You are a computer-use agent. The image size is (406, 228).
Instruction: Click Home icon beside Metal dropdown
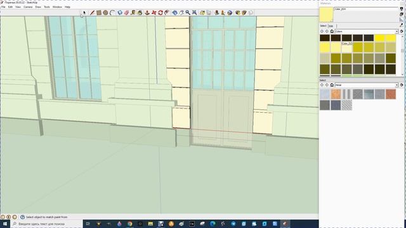[332, 85]
